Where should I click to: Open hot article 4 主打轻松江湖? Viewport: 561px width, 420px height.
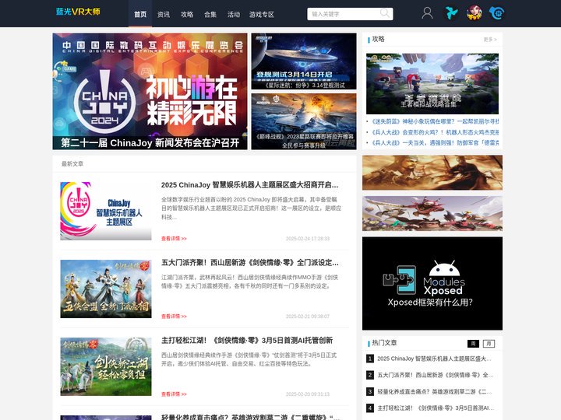tap(436, 408)
